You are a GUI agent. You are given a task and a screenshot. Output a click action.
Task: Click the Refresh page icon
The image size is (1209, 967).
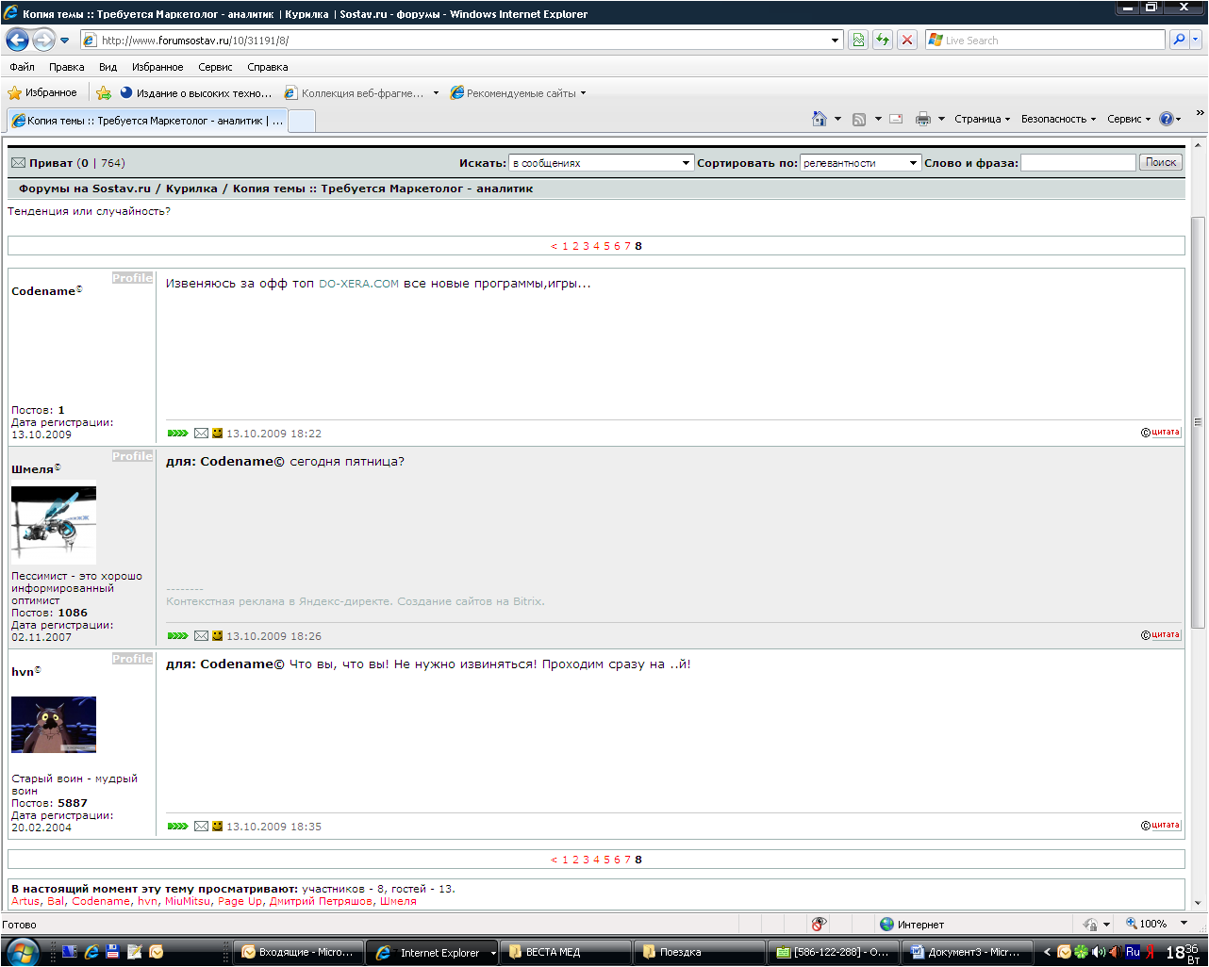pos(883,40)
